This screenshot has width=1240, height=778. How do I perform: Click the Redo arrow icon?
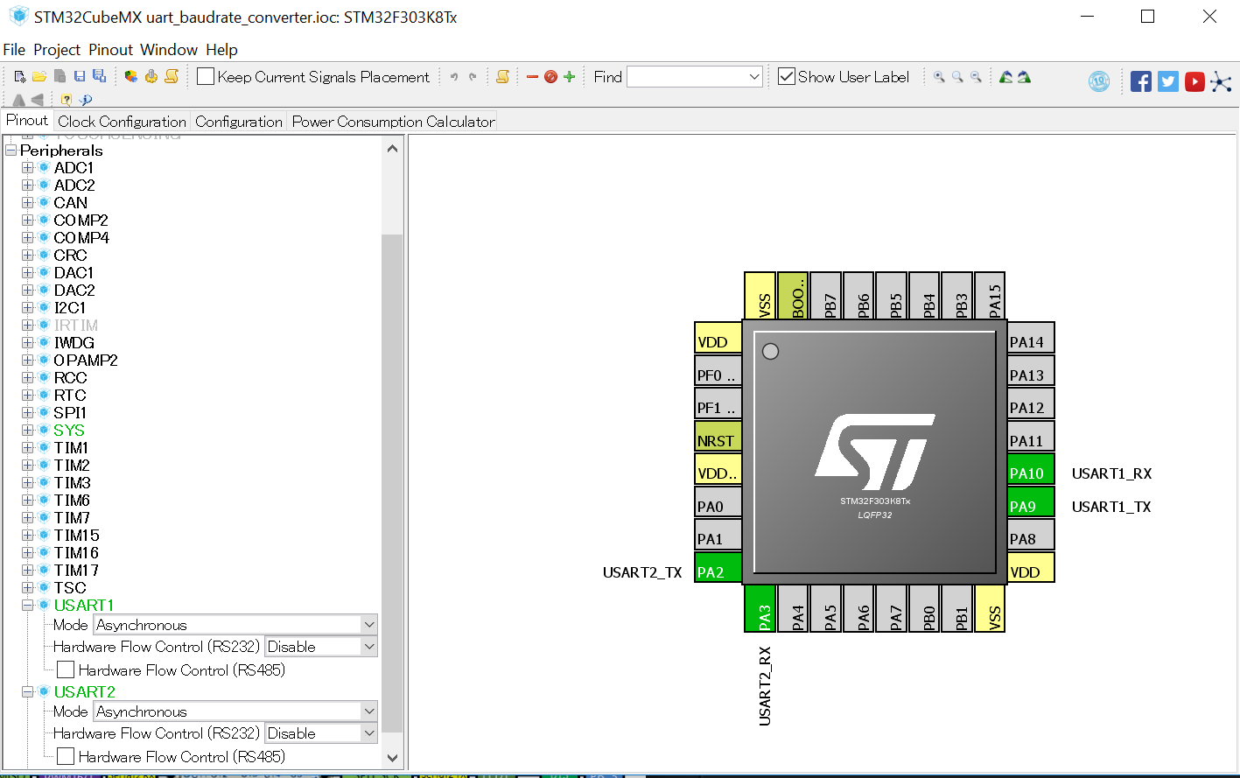(471, 77)
